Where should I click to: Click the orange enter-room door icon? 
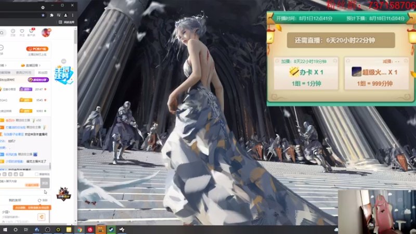point(42,217)
